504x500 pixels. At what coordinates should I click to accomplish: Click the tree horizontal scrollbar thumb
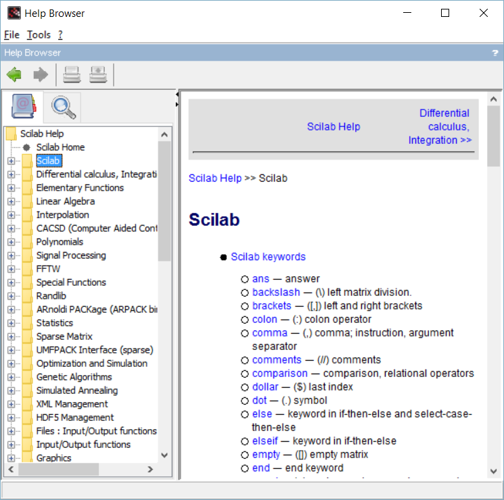pos(58,469)
